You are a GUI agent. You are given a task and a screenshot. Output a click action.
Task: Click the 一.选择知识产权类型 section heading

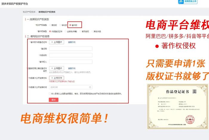[38, 19]
